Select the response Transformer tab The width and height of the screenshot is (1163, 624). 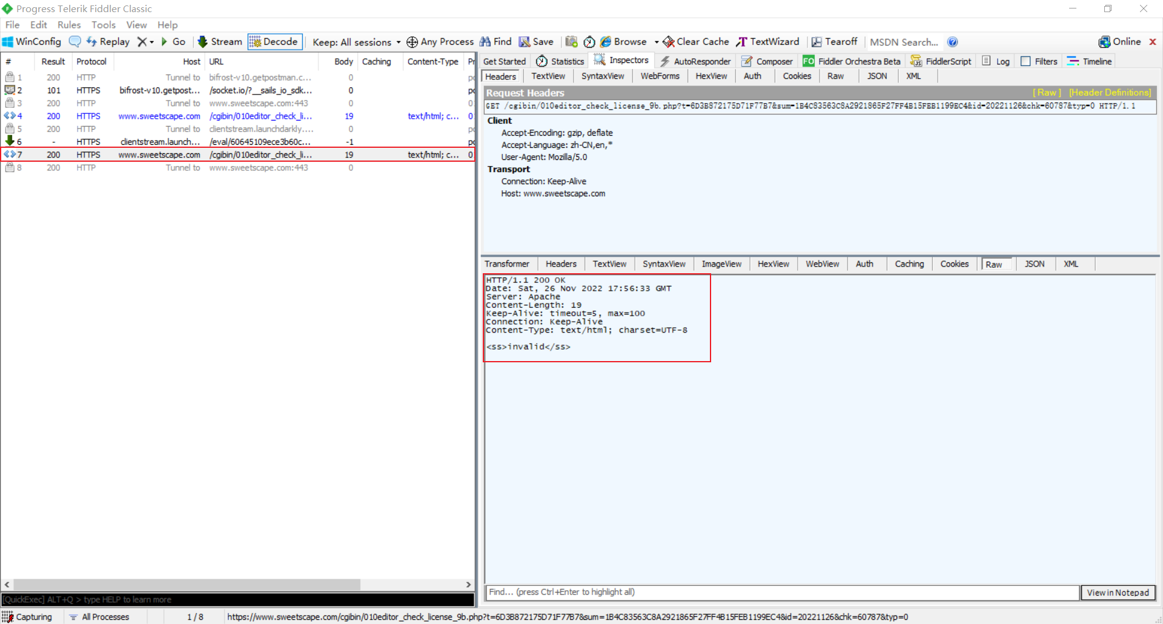click(507, 264)
